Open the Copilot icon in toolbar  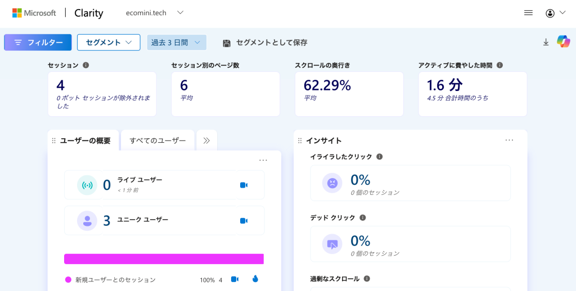pyautogui.click(x=563, y=42)
